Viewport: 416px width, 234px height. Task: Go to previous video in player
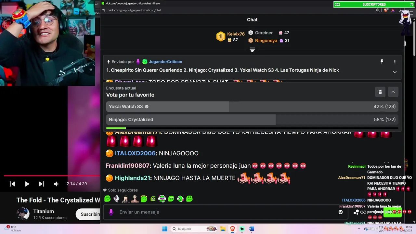point(12,184)
